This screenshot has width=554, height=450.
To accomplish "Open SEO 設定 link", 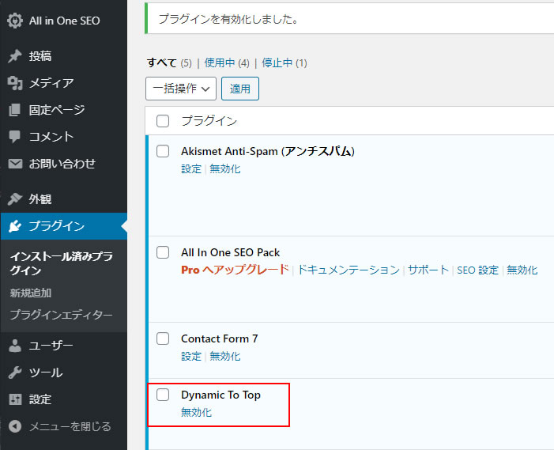I will (477, 270).
